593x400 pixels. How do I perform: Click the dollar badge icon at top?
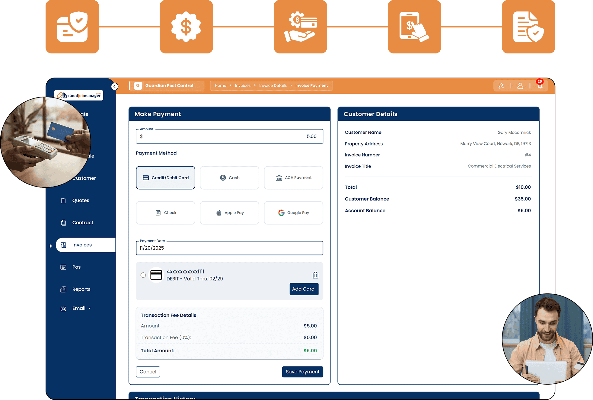[186, 27]
